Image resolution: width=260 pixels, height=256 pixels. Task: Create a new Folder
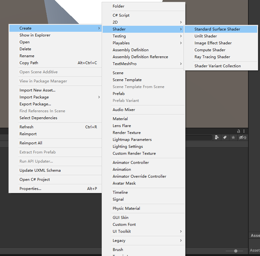click(144, 6)
